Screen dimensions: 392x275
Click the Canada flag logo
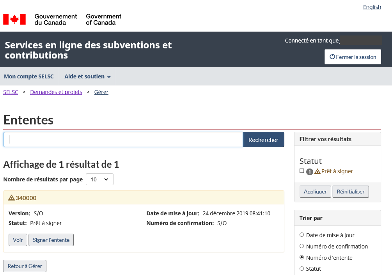(14, 20)
